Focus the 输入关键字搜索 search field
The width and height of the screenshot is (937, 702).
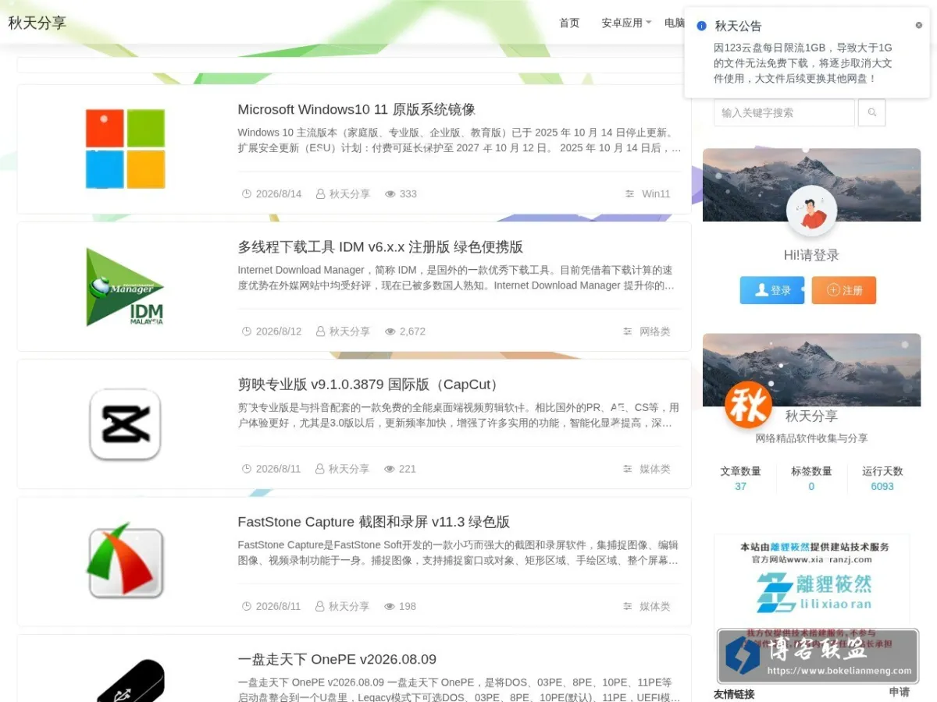[784, 112]
